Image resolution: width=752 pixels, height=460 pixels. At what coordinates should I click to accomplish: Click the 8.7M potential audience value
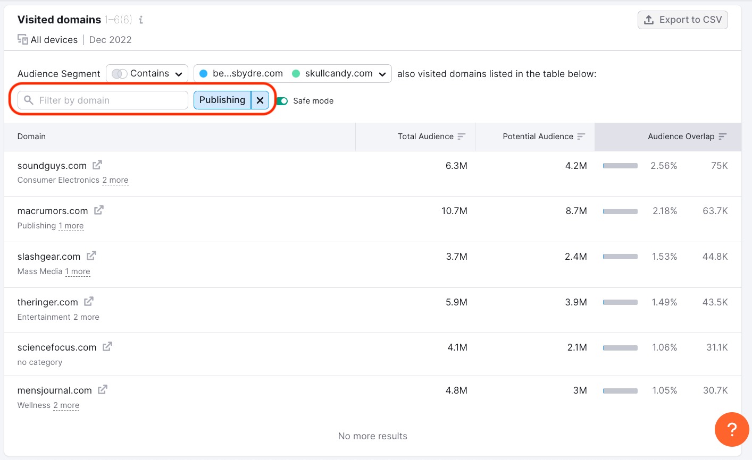pos(576,211)
